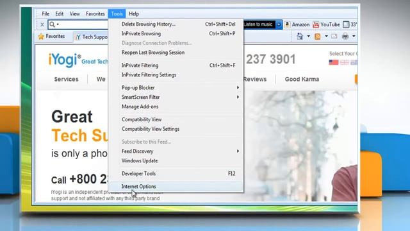
Task: Expand the Feed Discovery submenu
Action: (176, 151)
